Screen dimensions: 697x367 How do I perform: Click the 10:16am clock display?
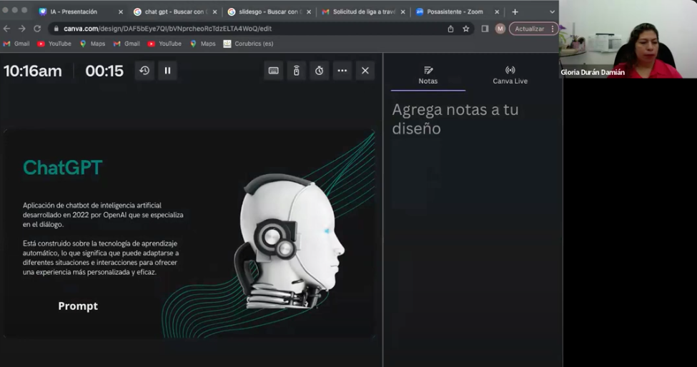33,71
